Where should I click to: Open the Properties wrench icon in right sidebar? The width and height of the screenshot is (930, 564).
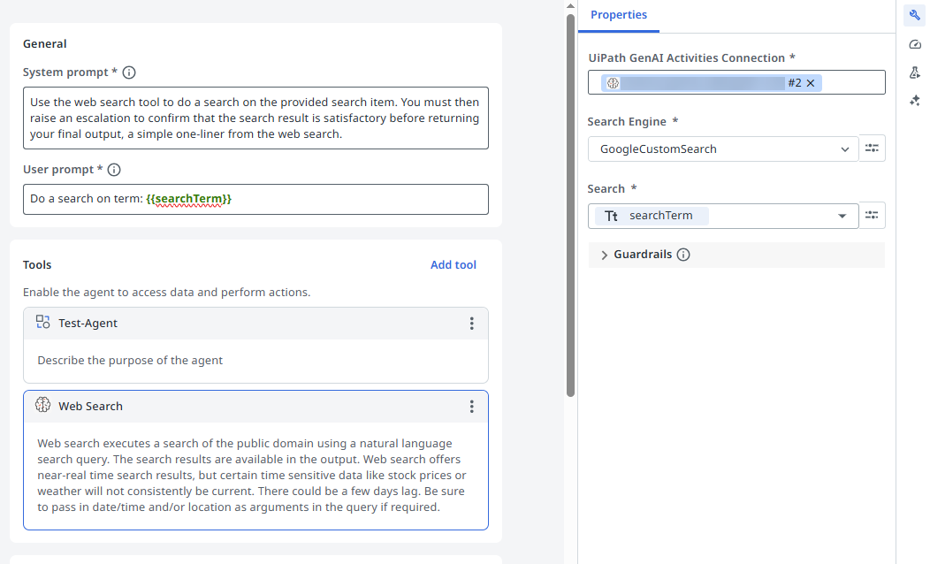pos(915,15)
